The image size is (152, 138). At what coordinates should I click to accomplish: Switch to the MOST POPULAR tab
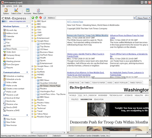pyautogui.click(x=121, y=83)
